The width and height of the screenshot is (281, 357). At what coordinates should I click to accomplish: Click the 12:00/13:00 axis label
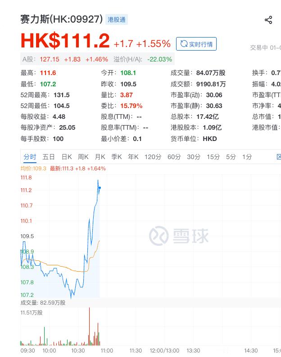pyautogui.click(x=164, y=351)
